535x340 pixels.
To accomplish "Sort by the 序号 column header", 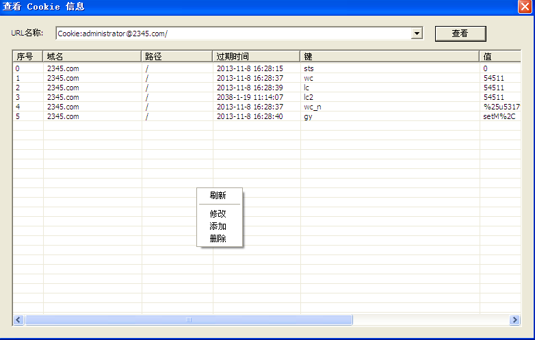I will [27, 56].
